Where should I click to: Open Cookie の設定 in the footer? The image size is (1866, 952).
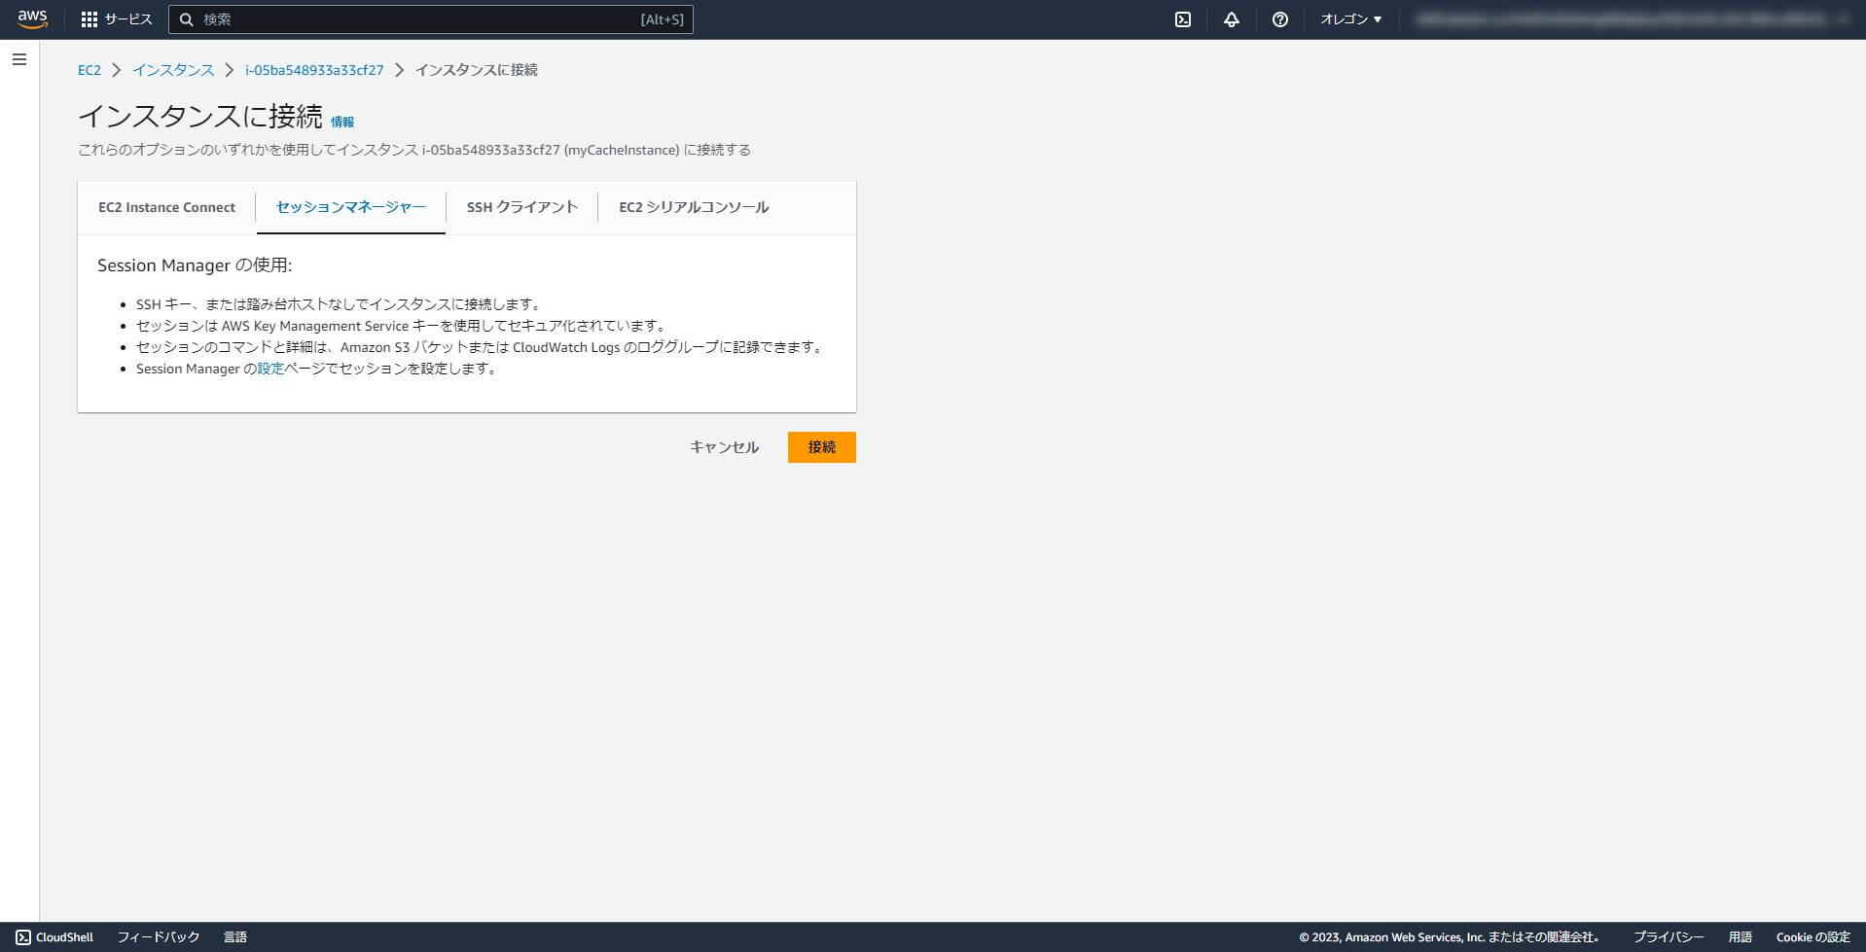(x=1811, y=936)
